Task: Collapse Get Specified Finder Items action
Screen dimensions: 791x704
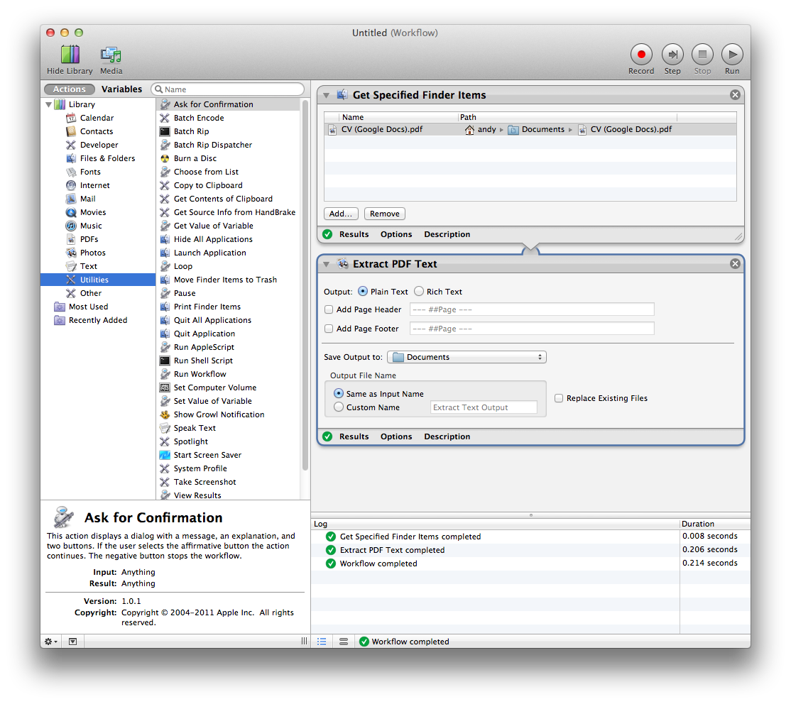Action: (x=327, y=95)
